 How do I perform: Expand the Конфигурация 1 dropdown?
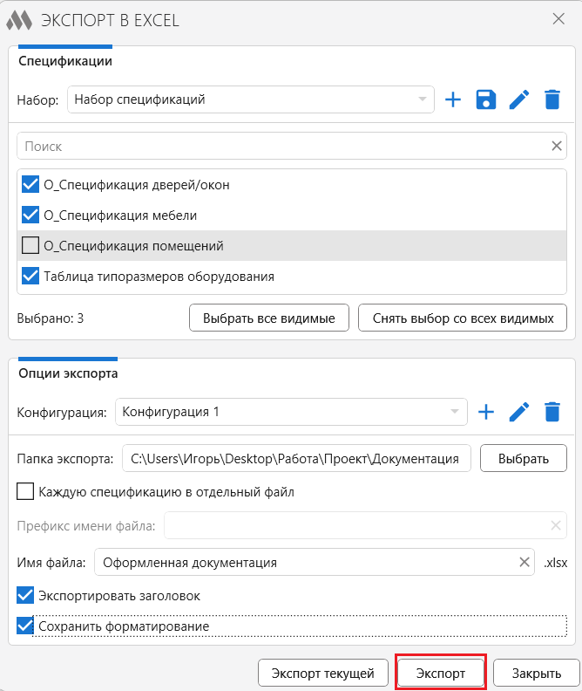[x=291, y=412]
